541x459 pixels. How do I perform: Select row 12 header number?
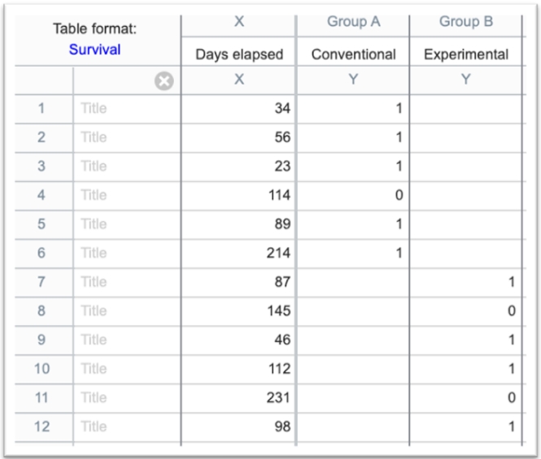tap(41, 427)
